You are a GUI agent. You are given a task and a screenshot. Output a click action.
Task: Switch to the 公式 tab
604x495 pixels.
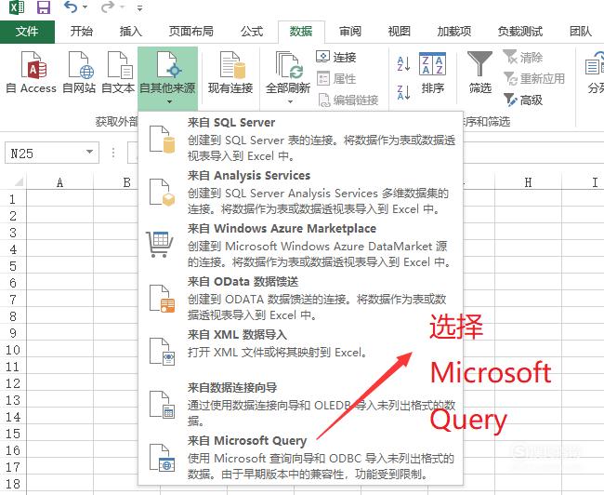pos(252,32)
